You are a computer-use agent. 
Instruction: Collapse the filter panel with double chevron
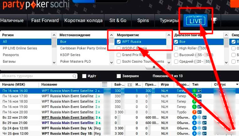tap(154, 67)
